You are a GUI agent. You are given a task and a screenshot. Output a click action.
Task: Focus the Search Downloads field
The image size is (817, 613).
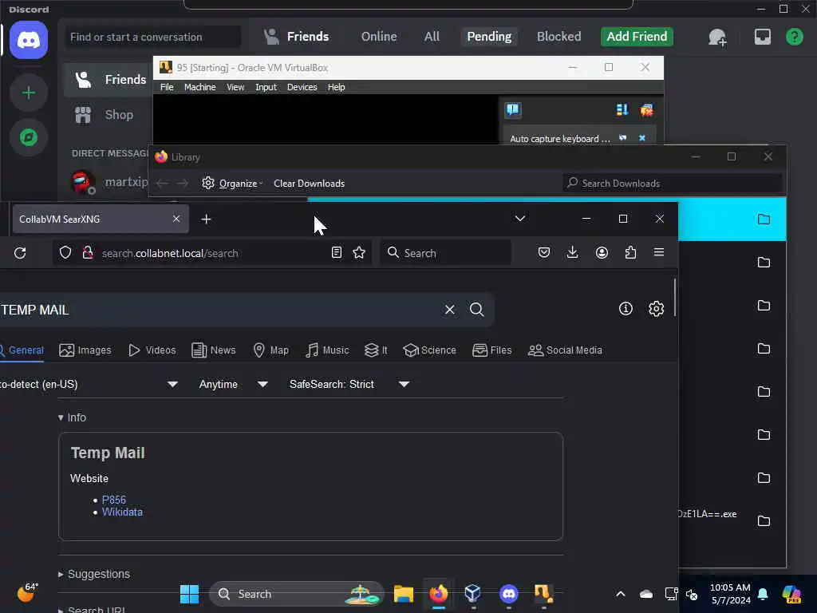(673, 183)
